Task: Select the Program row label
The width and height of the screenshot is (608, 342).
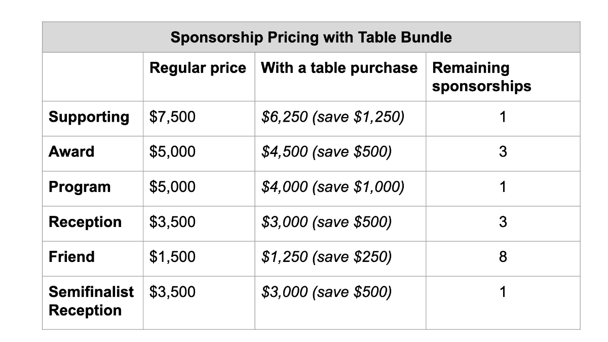Action: point(80,187)
